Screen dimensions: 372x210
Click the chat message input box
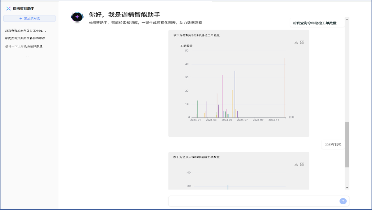pos(252,201)
